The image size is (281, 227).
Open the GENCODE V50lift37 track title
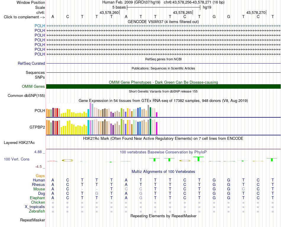[x=163, y=22]
